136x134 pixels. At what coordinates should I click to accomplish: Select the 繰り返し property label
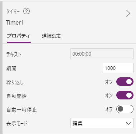click(x=15, y=82)
